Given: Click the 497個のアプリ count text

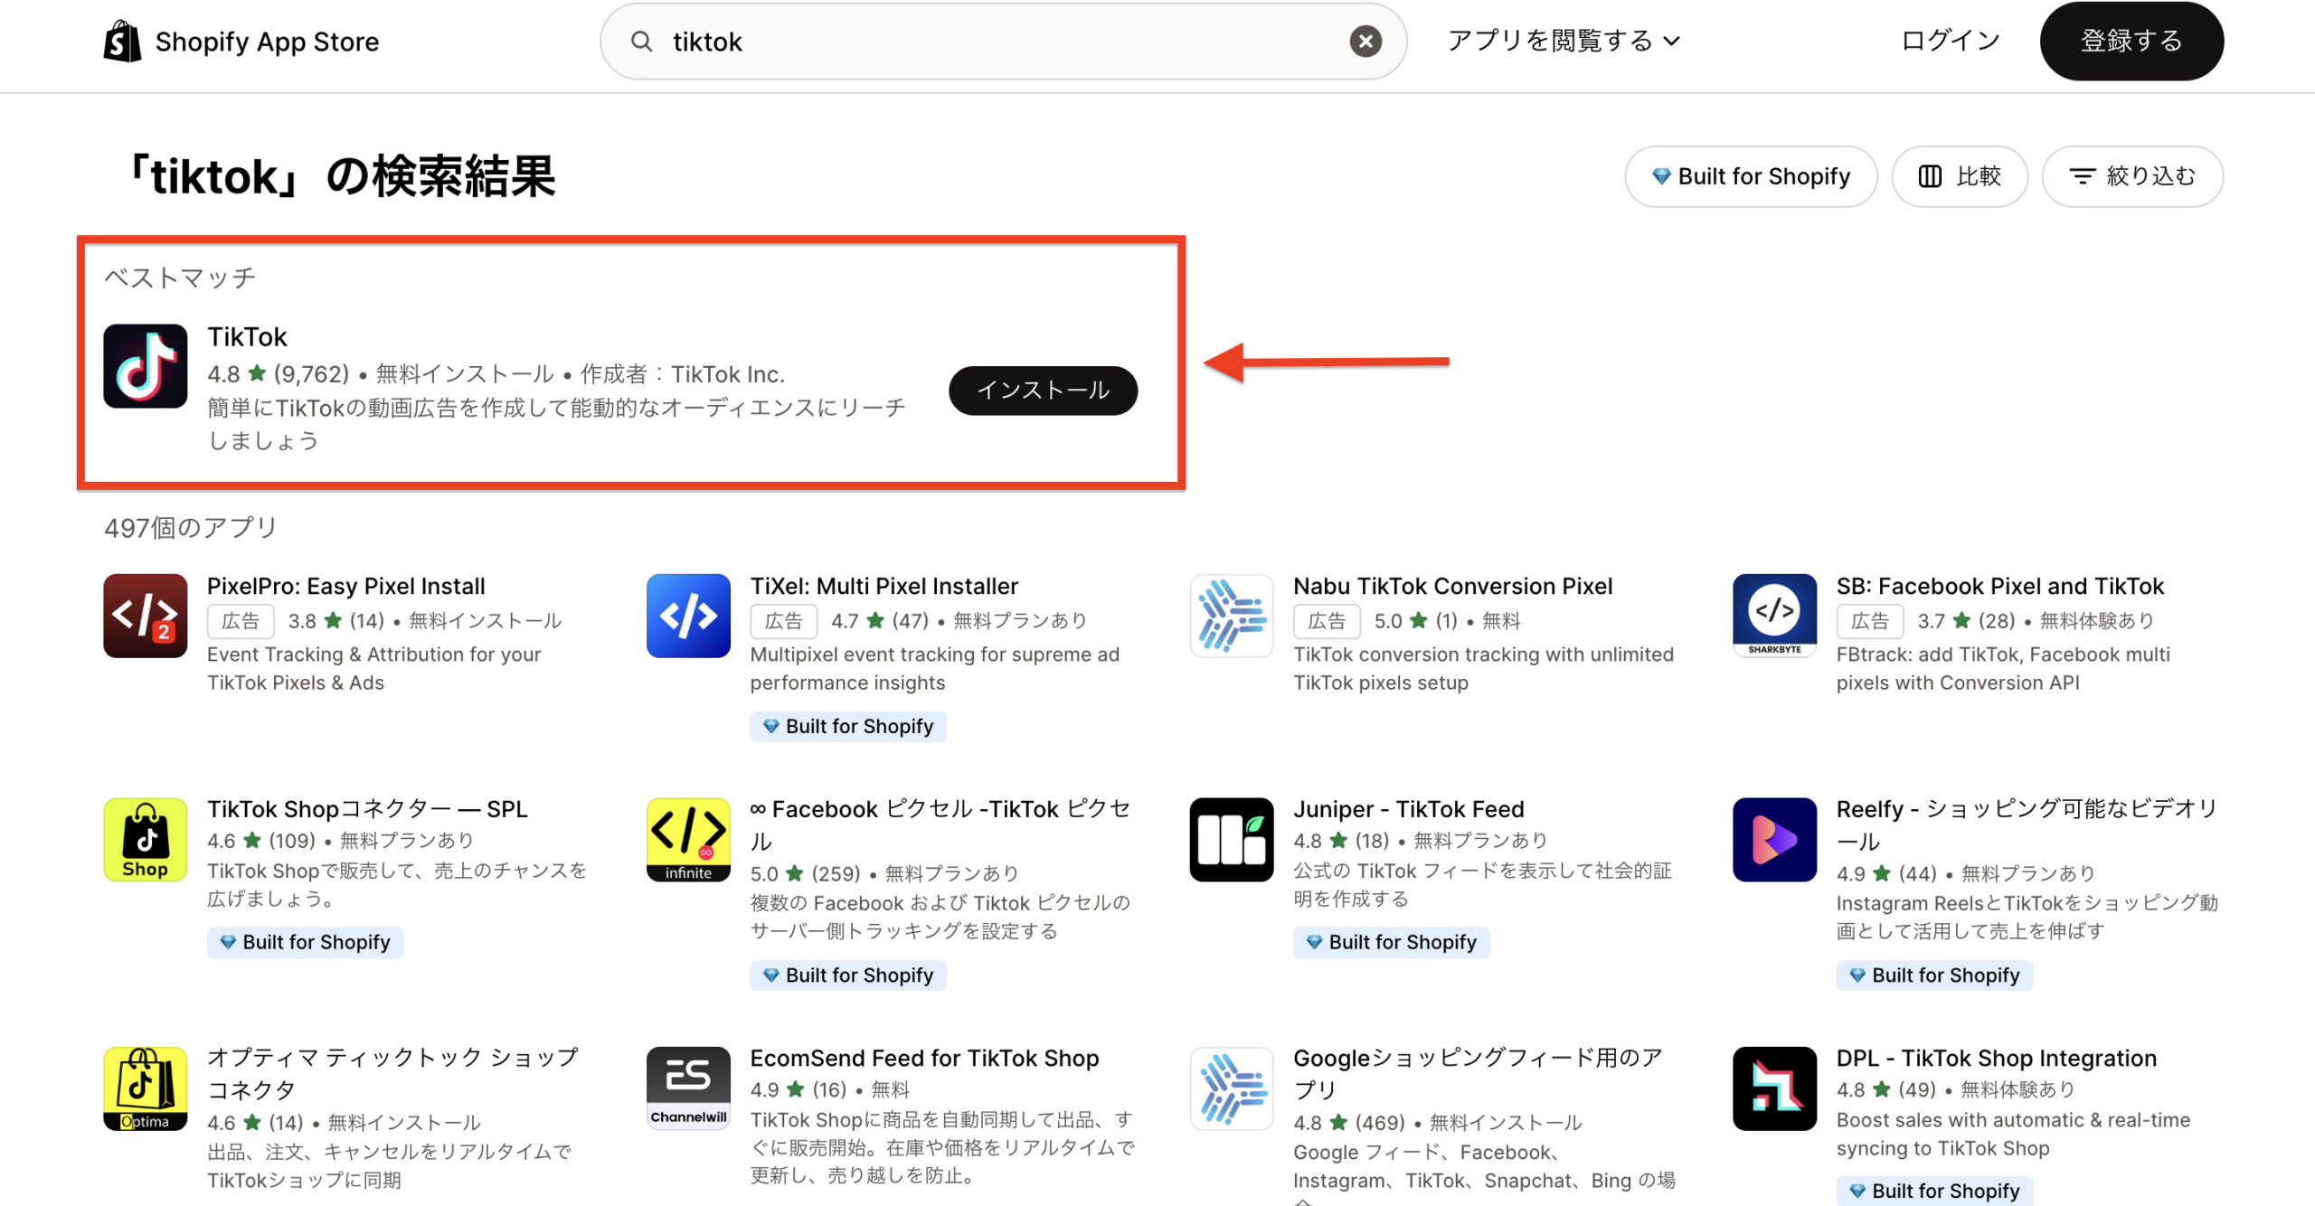Looking at the screenshot, I should click(x=191, y=528).
